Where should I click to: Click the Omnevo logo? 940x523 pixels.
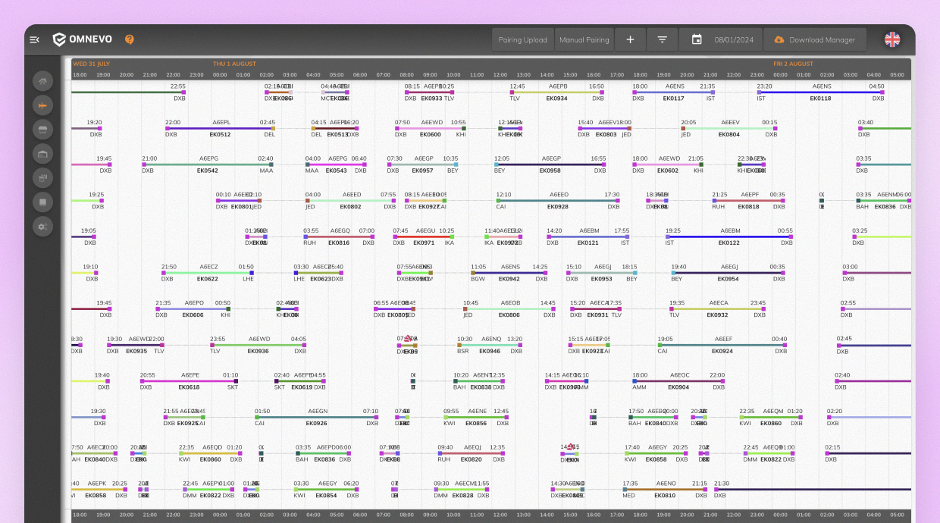coord(83,39)
